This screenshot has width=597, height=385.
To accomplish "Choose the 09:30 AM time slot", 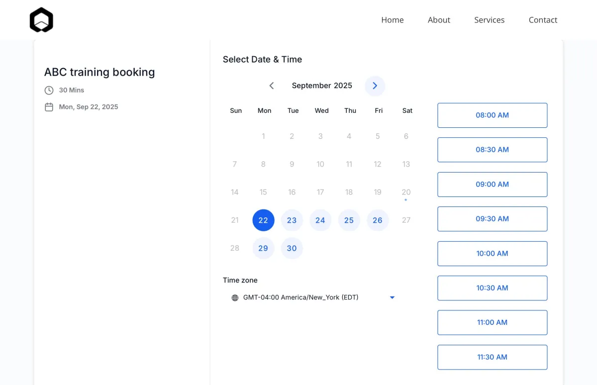I will click(492, 219).
